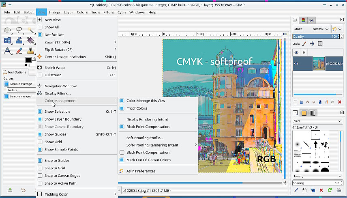Click the lock position move icon

coord(312,43)
